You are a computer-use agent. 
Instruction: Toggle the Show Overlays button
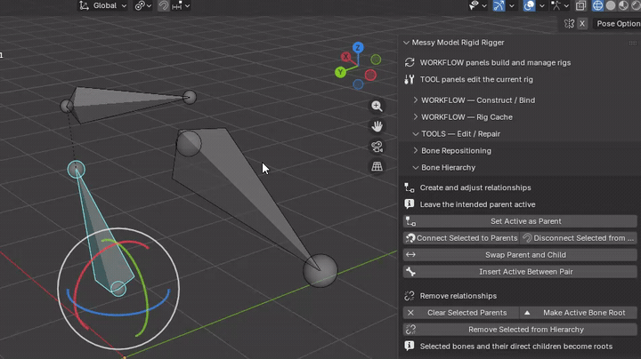[529, 5]
